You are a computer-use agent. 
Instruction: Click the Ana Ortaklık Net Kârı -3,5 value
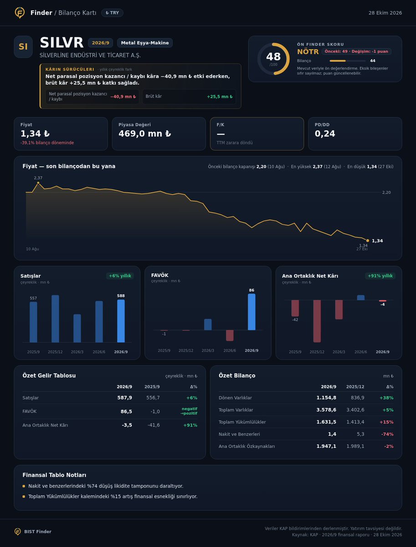(x=127, y=425)
